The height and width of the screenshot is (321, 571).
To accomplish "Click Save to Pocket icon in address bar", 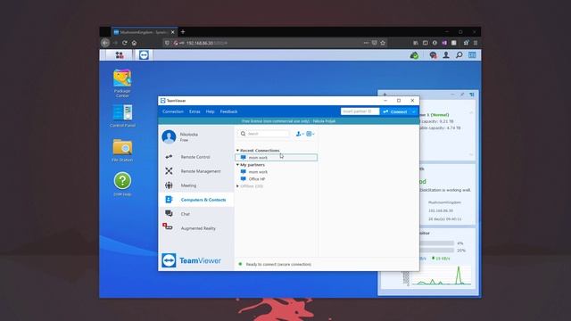I will (375, 43).
